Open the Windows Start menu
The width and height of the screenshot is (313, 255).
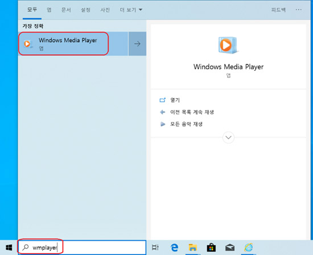pos(9,248)
